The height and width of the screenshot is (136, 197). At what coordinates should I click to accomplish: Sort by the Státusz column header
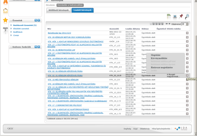pos(145,29)
